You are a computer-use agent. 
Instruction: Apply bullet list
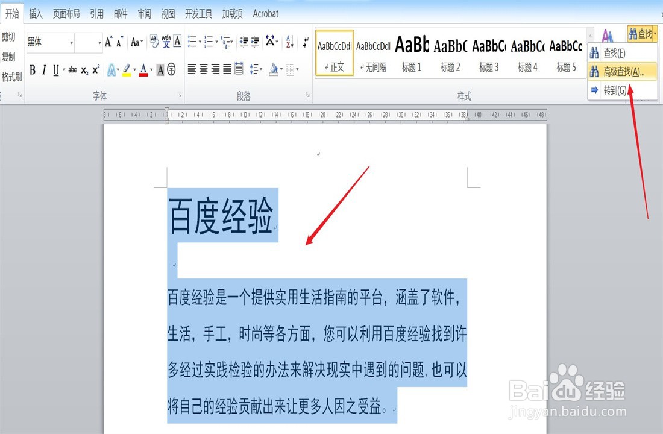coord(192,42)
